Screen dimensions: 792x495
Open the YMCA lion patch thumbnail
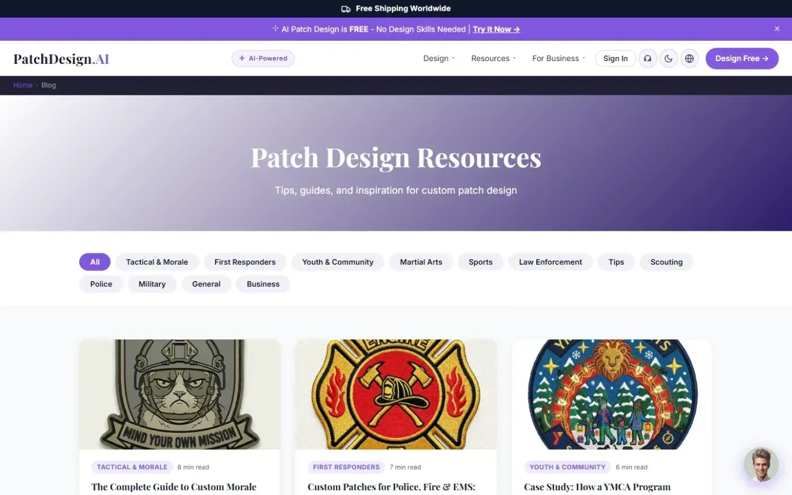(612, 394)
